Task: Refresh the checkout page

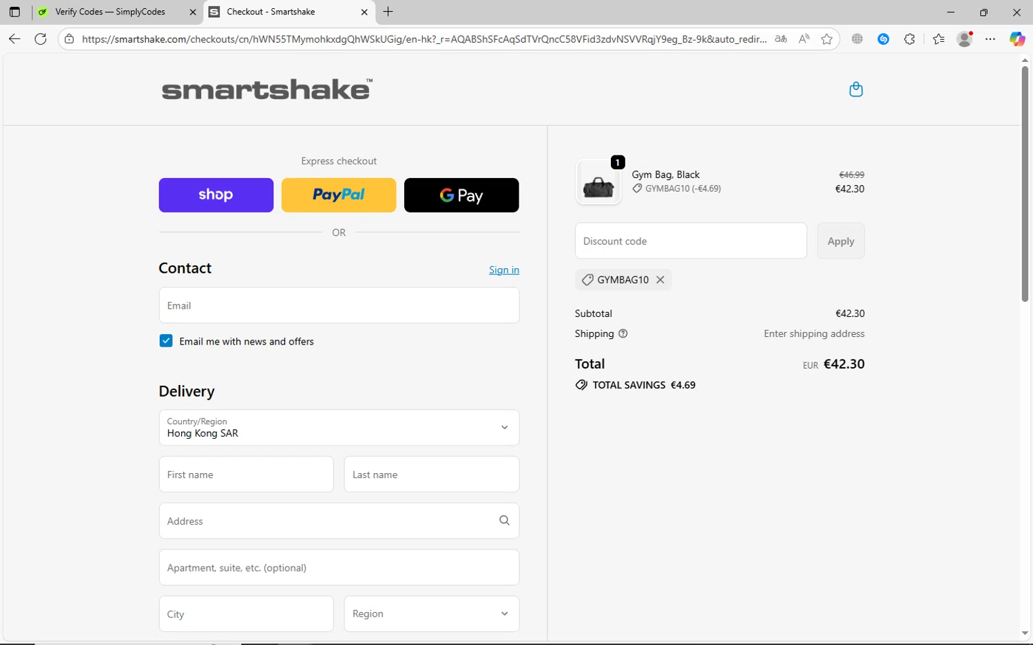Action: pos(41,39)
